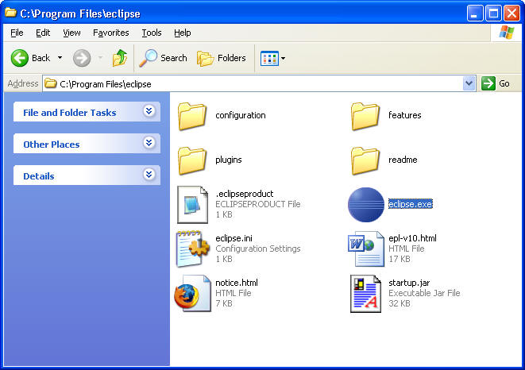Open the Search pane
The height and width of the screenshot is (370, 525).
coord(163,58)
